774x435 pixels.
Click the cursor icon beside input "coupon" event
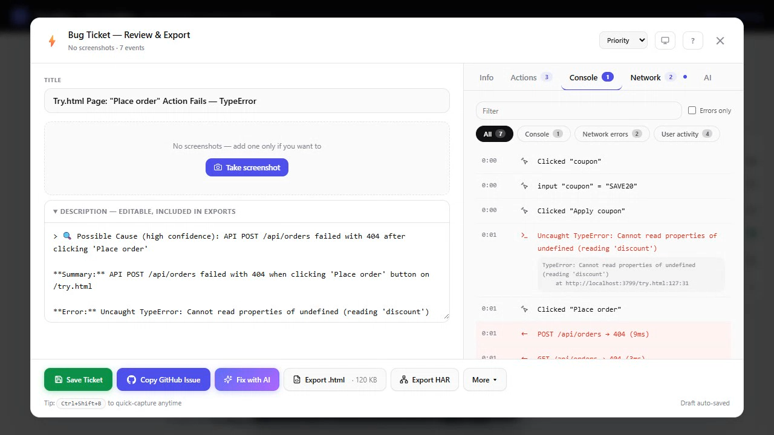524,186
